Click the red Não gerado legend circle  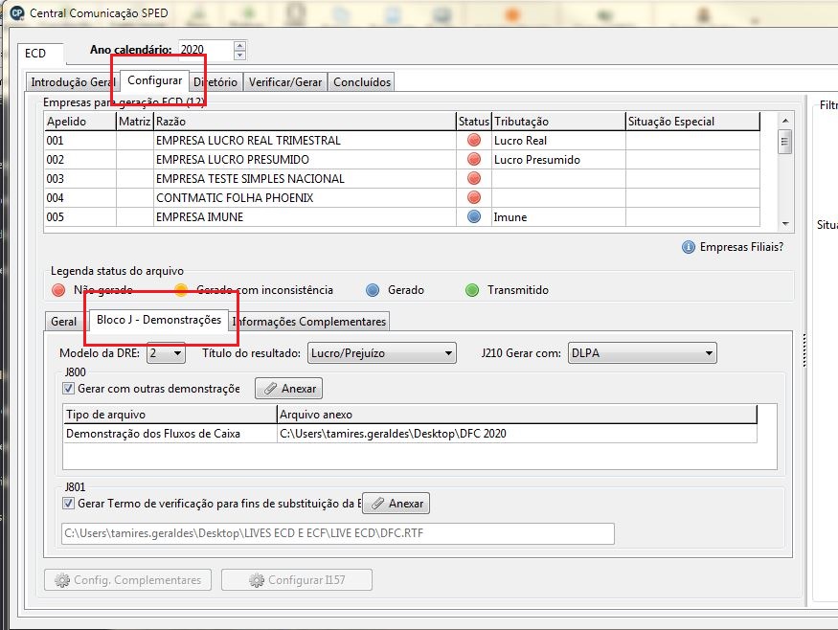pyautogui.click(x=57, y=289)
